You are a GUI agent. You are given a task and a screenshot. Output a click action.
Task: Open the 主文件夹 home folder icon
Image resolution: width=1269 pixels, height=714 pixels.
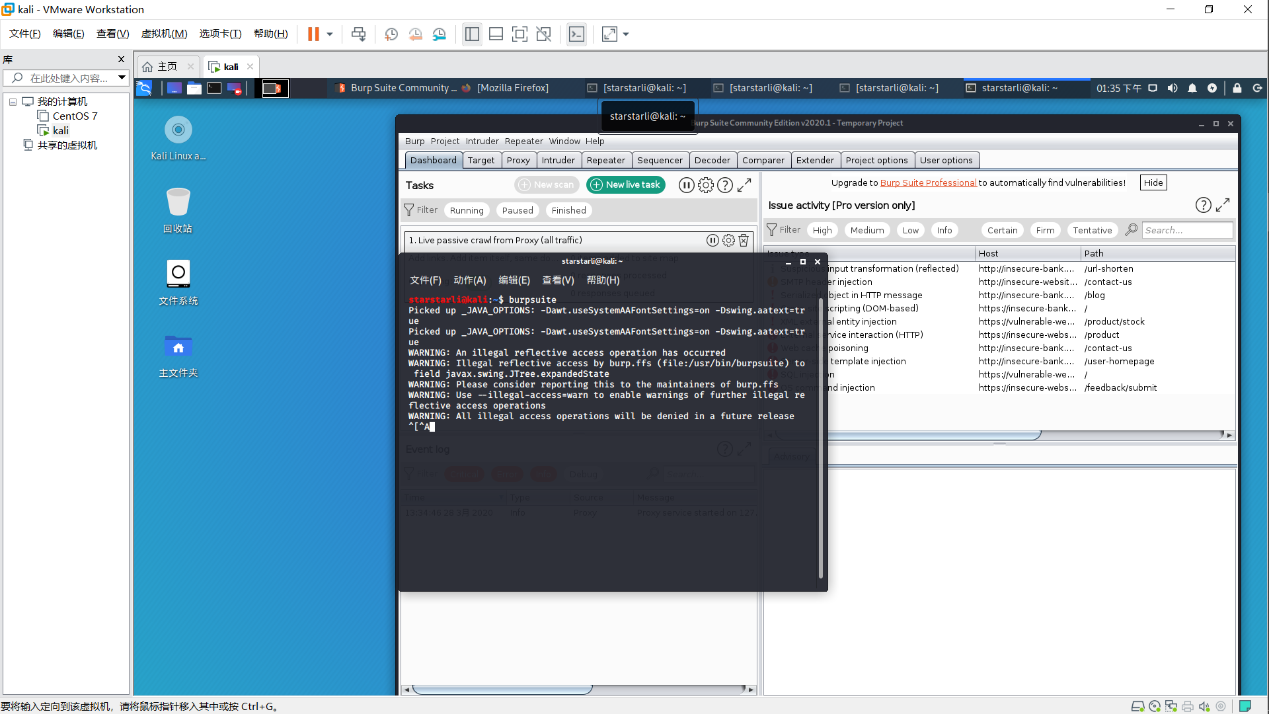tap(178, 355)
